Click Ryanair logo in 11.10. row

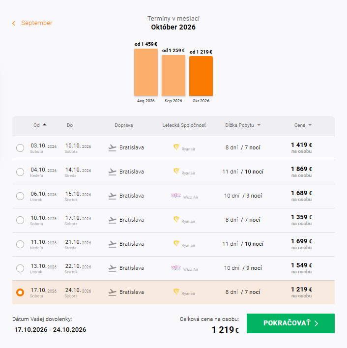pyautogui.click(x=176, y=243)
